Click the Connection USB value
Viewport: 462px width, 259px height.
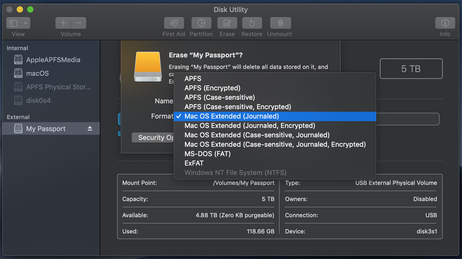[x=431, y=215]
